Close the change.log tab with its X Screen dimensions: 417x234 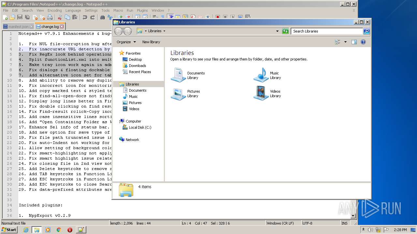[62, 27]
